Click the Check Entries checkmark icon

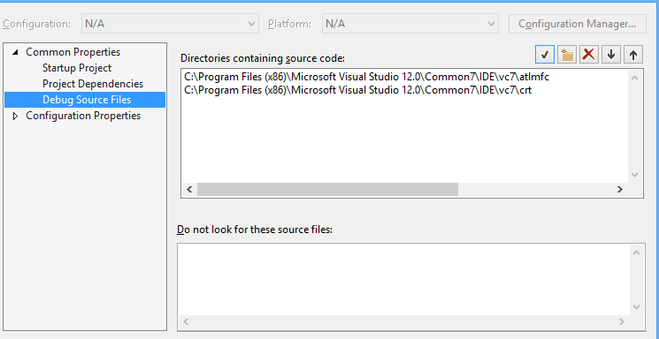(x=545, y=55)
